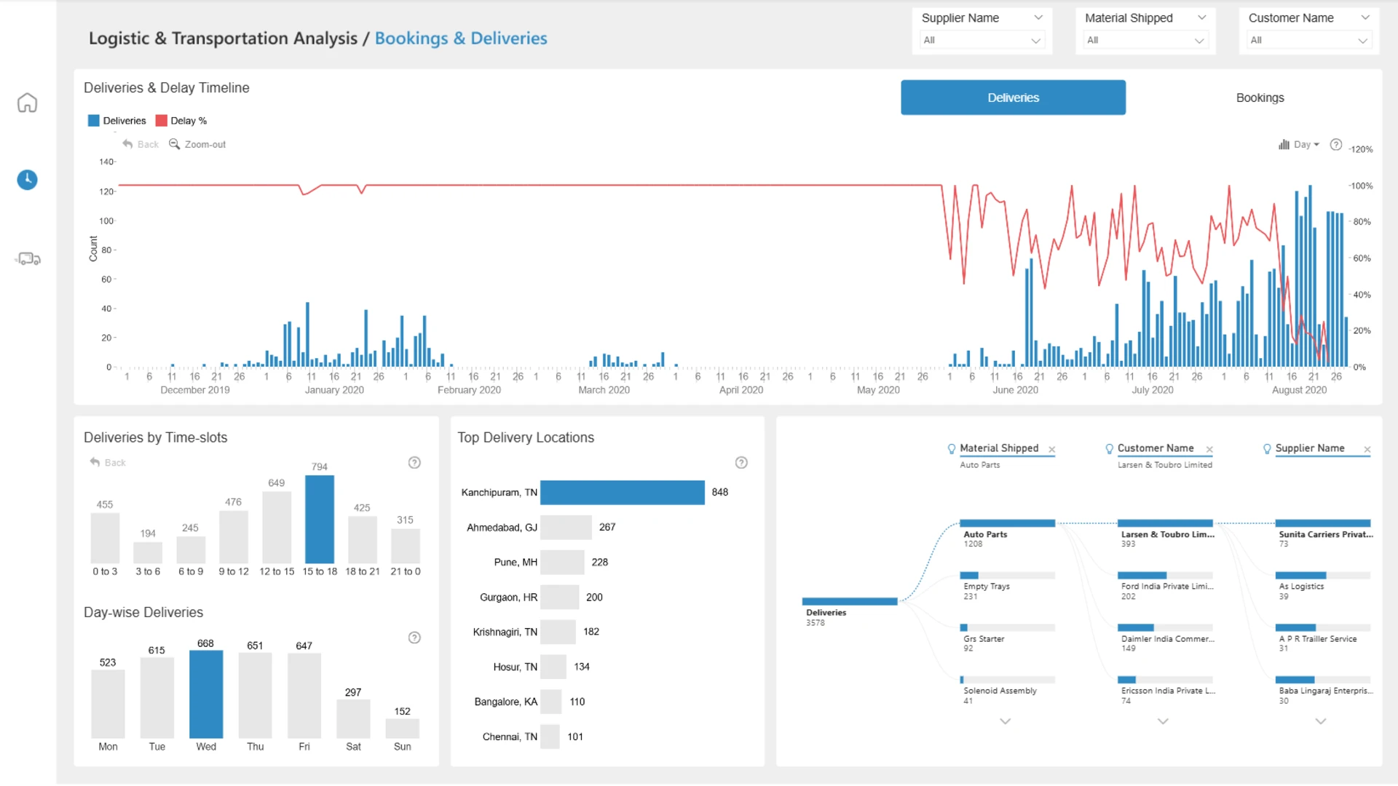This screenshot has height=786, width=1398.
Task: Select the 0 to 3 time-slot bar
Action: (x=105, y=539)
